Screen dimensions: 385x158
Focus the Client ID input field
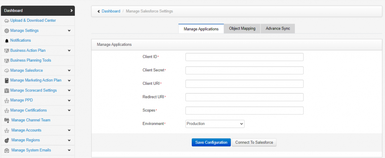244,57
